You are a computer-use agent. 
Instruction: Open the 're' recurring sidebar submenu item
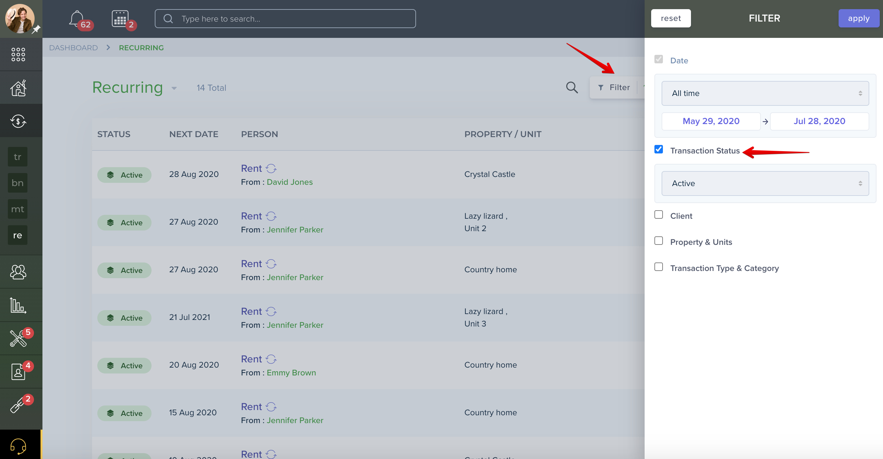(x=18, y=235)
